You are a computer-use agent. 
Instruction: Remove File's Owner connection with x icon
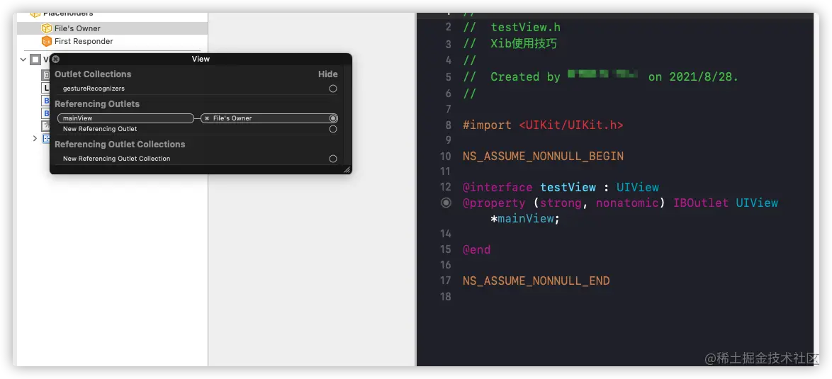pyautogui.click(x=207, y=118)
